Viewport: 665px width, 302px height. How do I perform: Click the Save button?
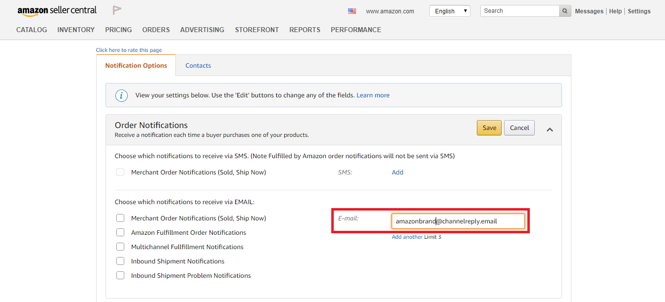489,128
